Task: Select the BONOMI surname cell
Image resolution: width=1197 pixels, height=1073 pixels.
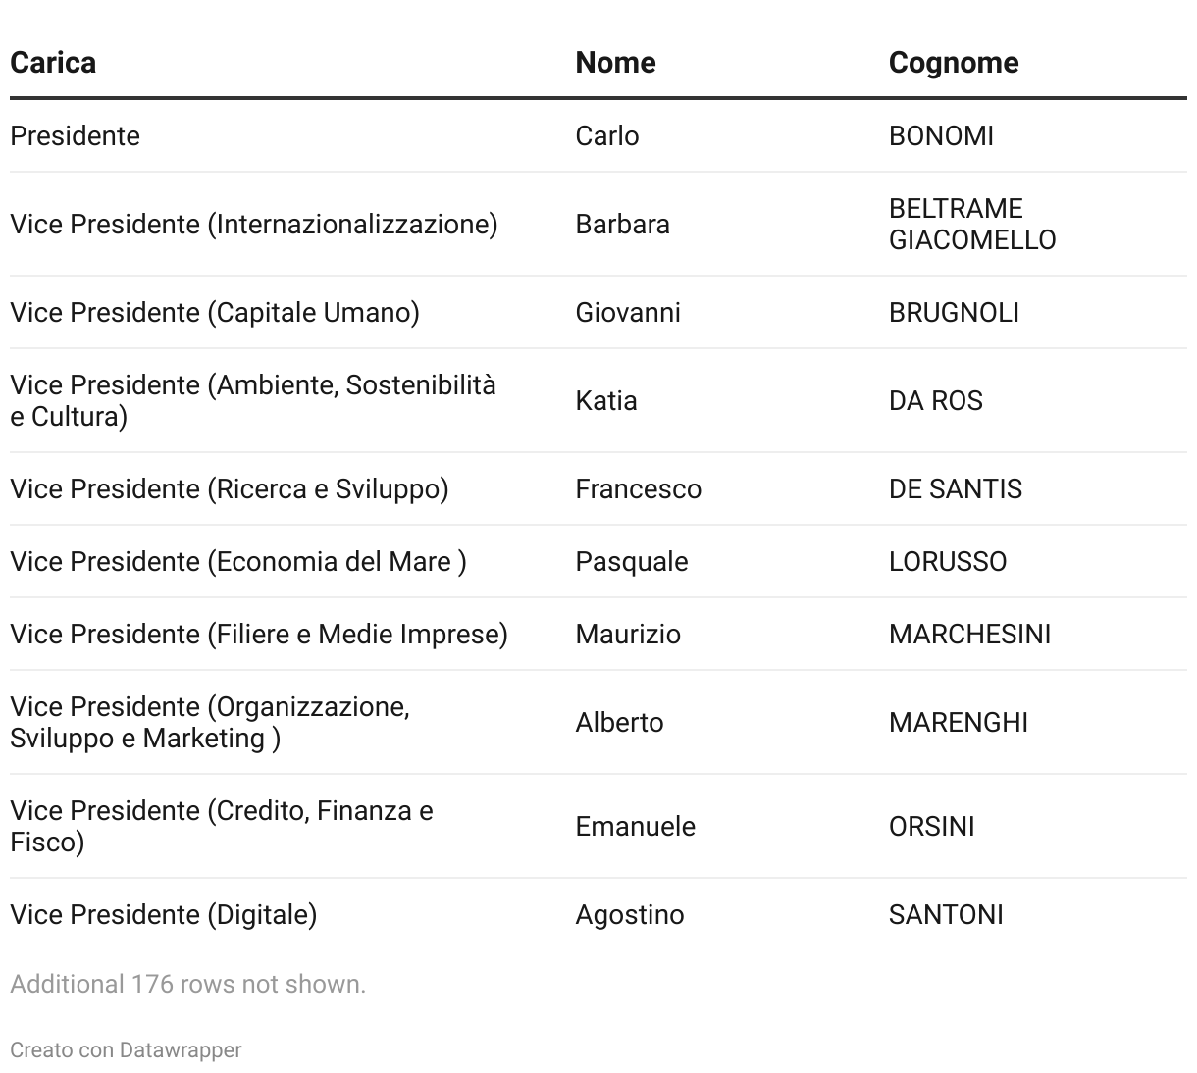Action: [x=941, y=135]
